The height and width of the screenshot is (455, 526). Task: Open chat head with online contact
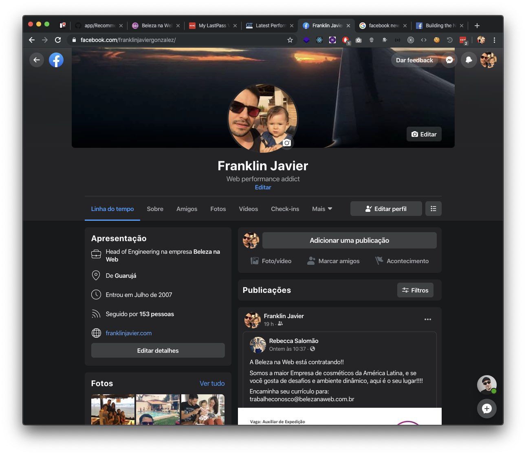point(487,385)
